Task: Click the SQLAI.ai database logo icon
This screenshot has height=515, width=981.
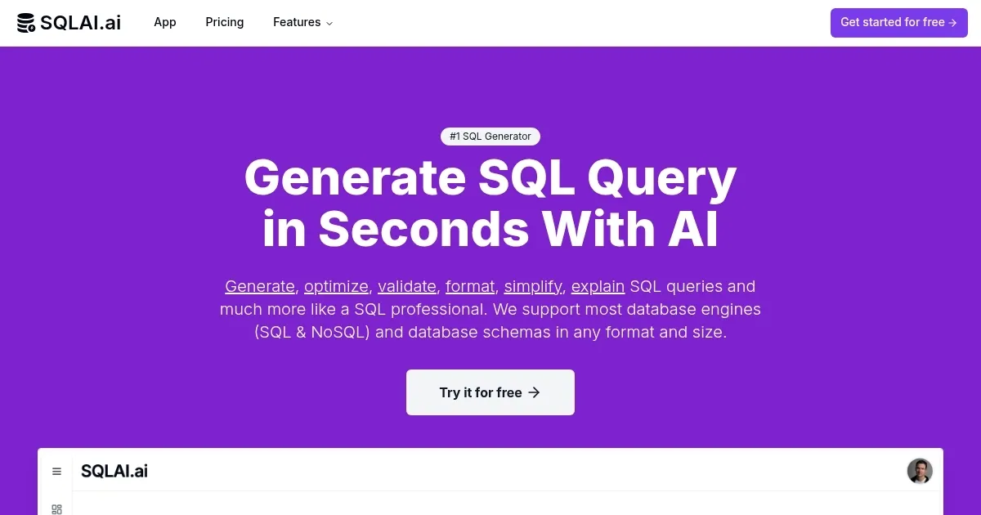Action: (25, 22)
